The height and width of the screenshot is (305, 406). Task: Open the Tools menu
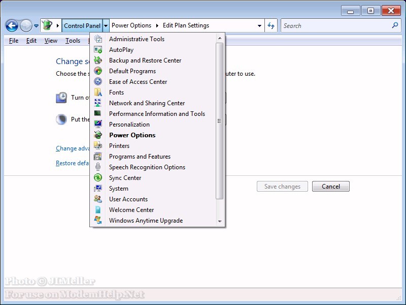[73, 41]
